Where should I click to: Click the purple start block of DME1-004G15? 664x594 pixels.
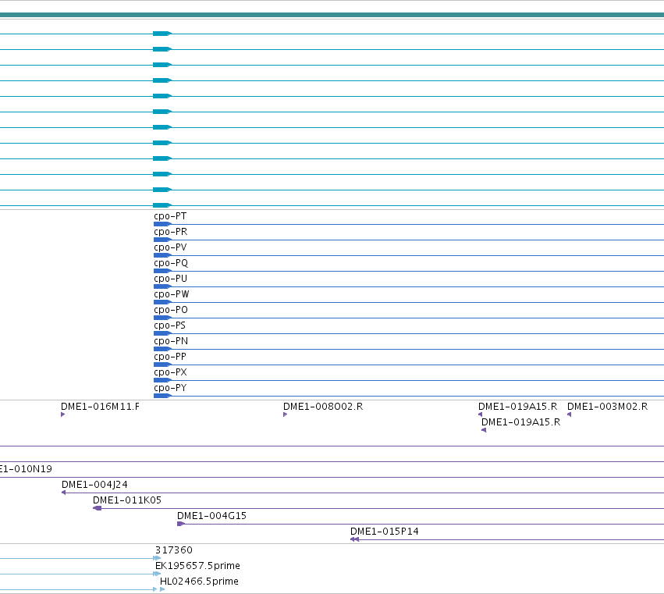click(x=181, y=524)
